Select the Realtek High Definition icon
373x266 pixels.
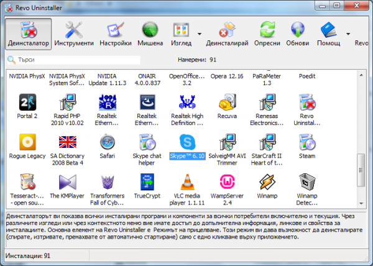187,102
